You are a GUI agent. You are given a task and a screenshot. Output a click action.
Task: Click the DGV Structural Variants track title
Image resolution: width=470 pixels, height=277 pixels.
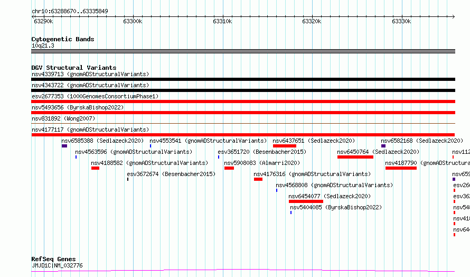point(74,68)
